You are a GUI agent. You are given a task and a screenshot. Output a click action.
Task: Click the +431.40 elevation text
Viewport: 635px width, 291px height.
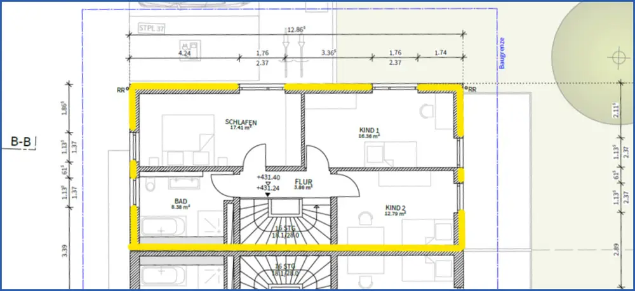click(x=268, y=177)
